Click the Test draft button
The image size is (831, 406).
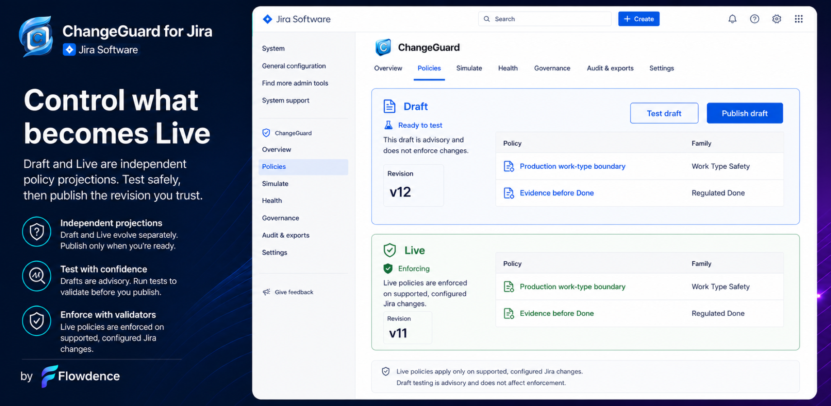(664, 113)
